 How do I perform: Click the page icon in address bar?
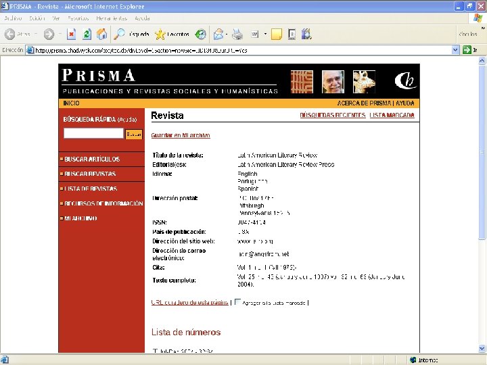point(30,50)
